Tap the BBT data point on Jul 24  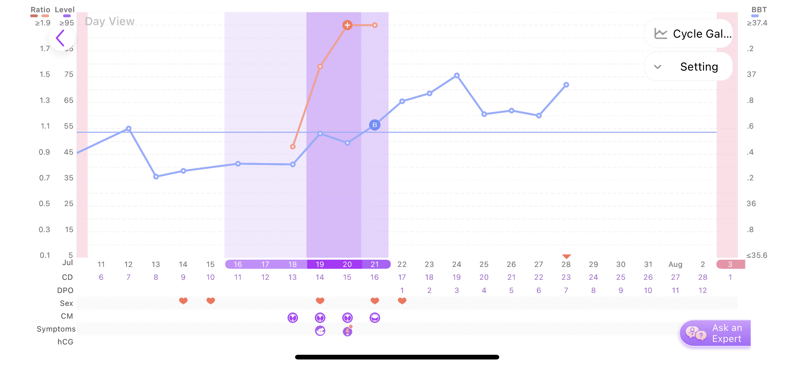coord(457,76)
